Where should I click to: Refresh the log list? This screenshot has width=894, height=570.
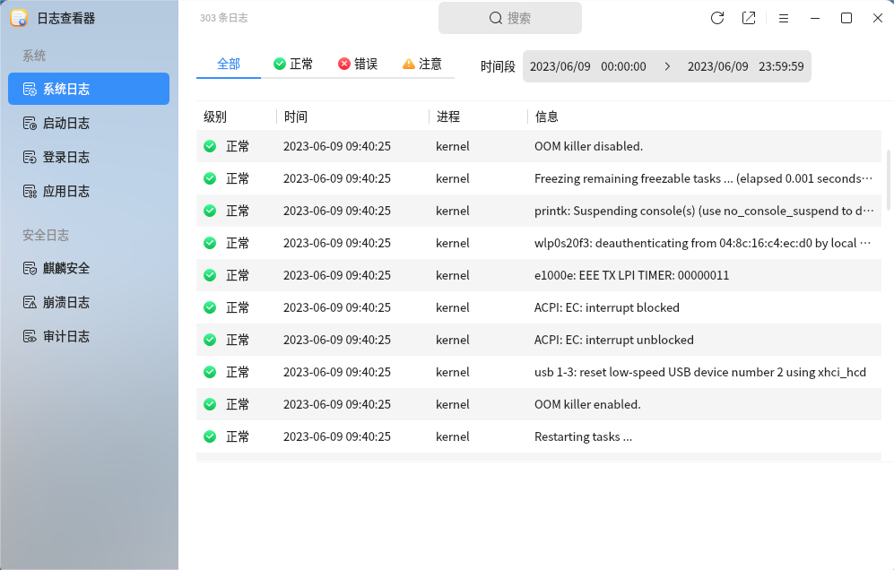(x=716, y=18)
